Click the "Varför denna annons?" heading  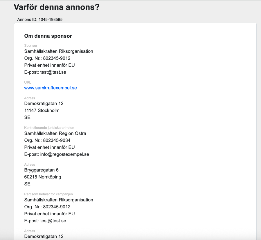click(x=57, y=7)
